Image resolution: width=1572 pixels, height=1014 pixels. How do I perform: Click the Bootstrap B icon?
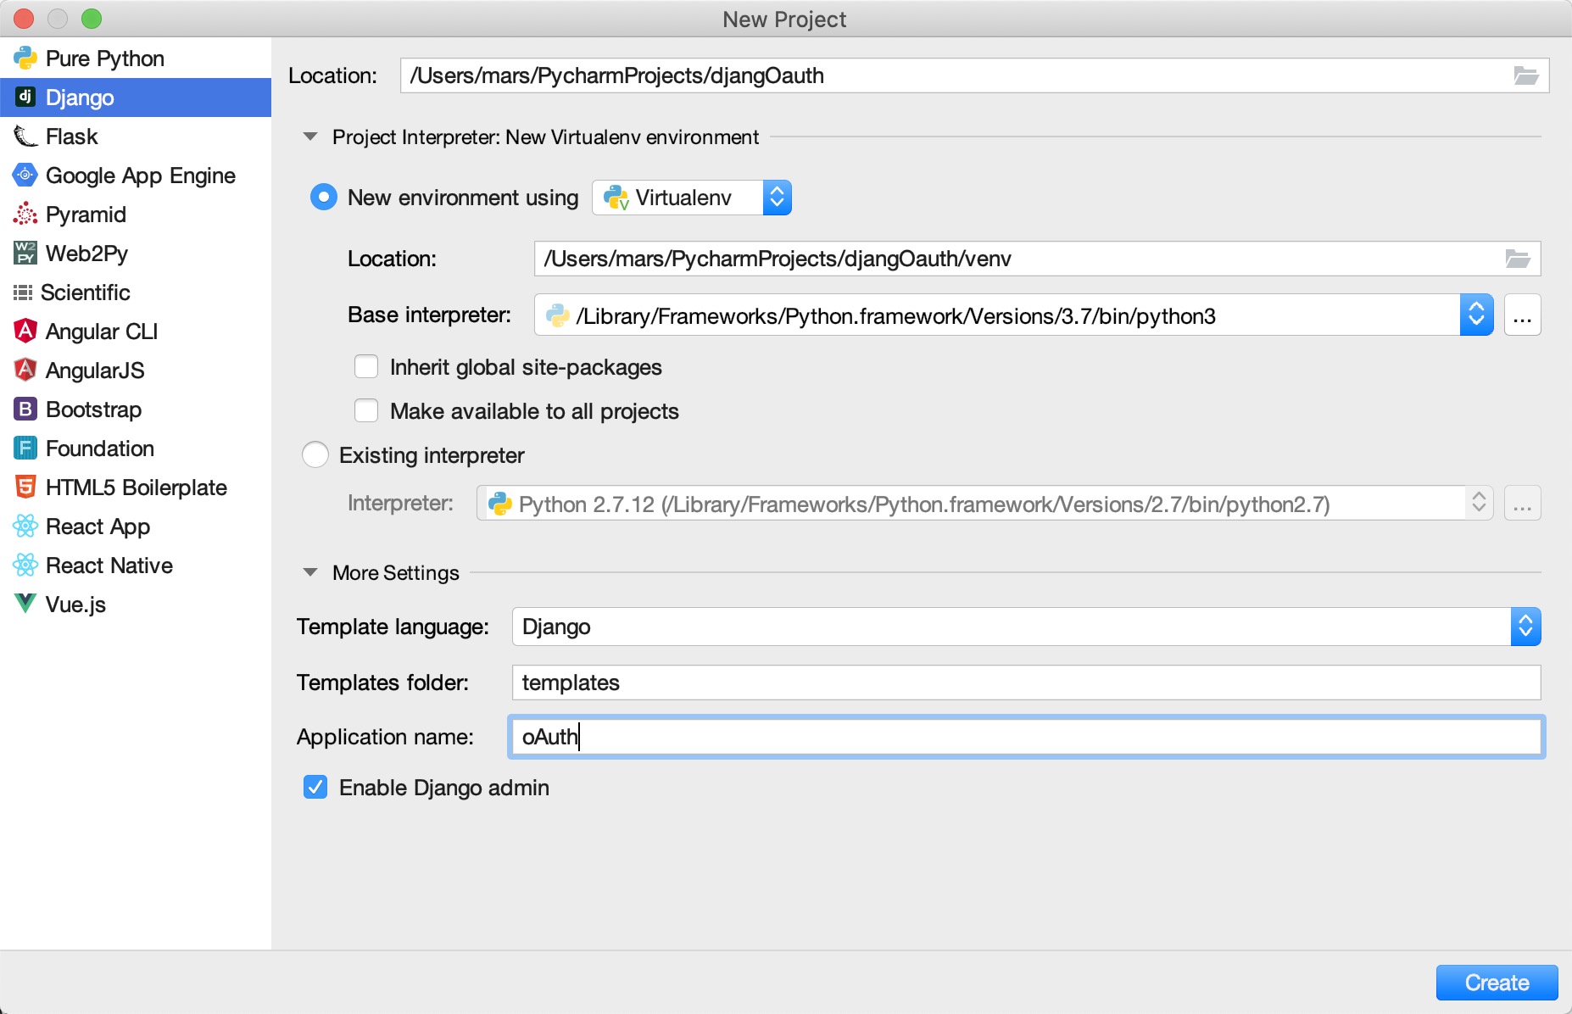click(x=25, y=409)
